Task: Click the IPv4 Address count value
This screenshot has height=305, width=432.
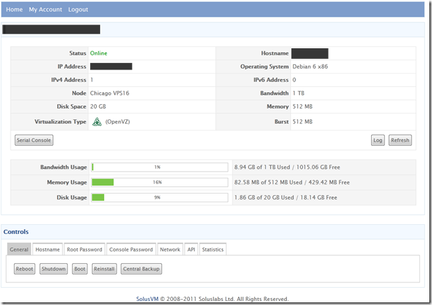Action: coord(91,80)
